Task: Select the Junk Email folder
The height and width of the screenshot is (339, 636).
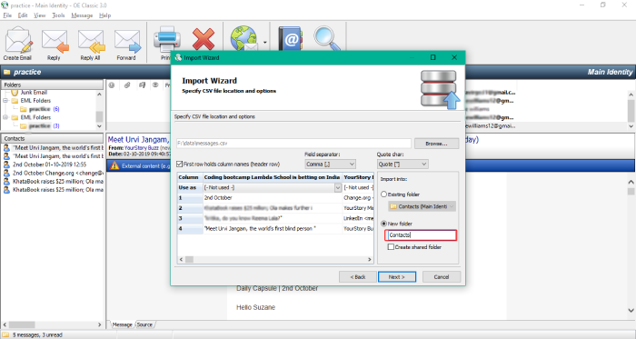Action: pos(34,93)
